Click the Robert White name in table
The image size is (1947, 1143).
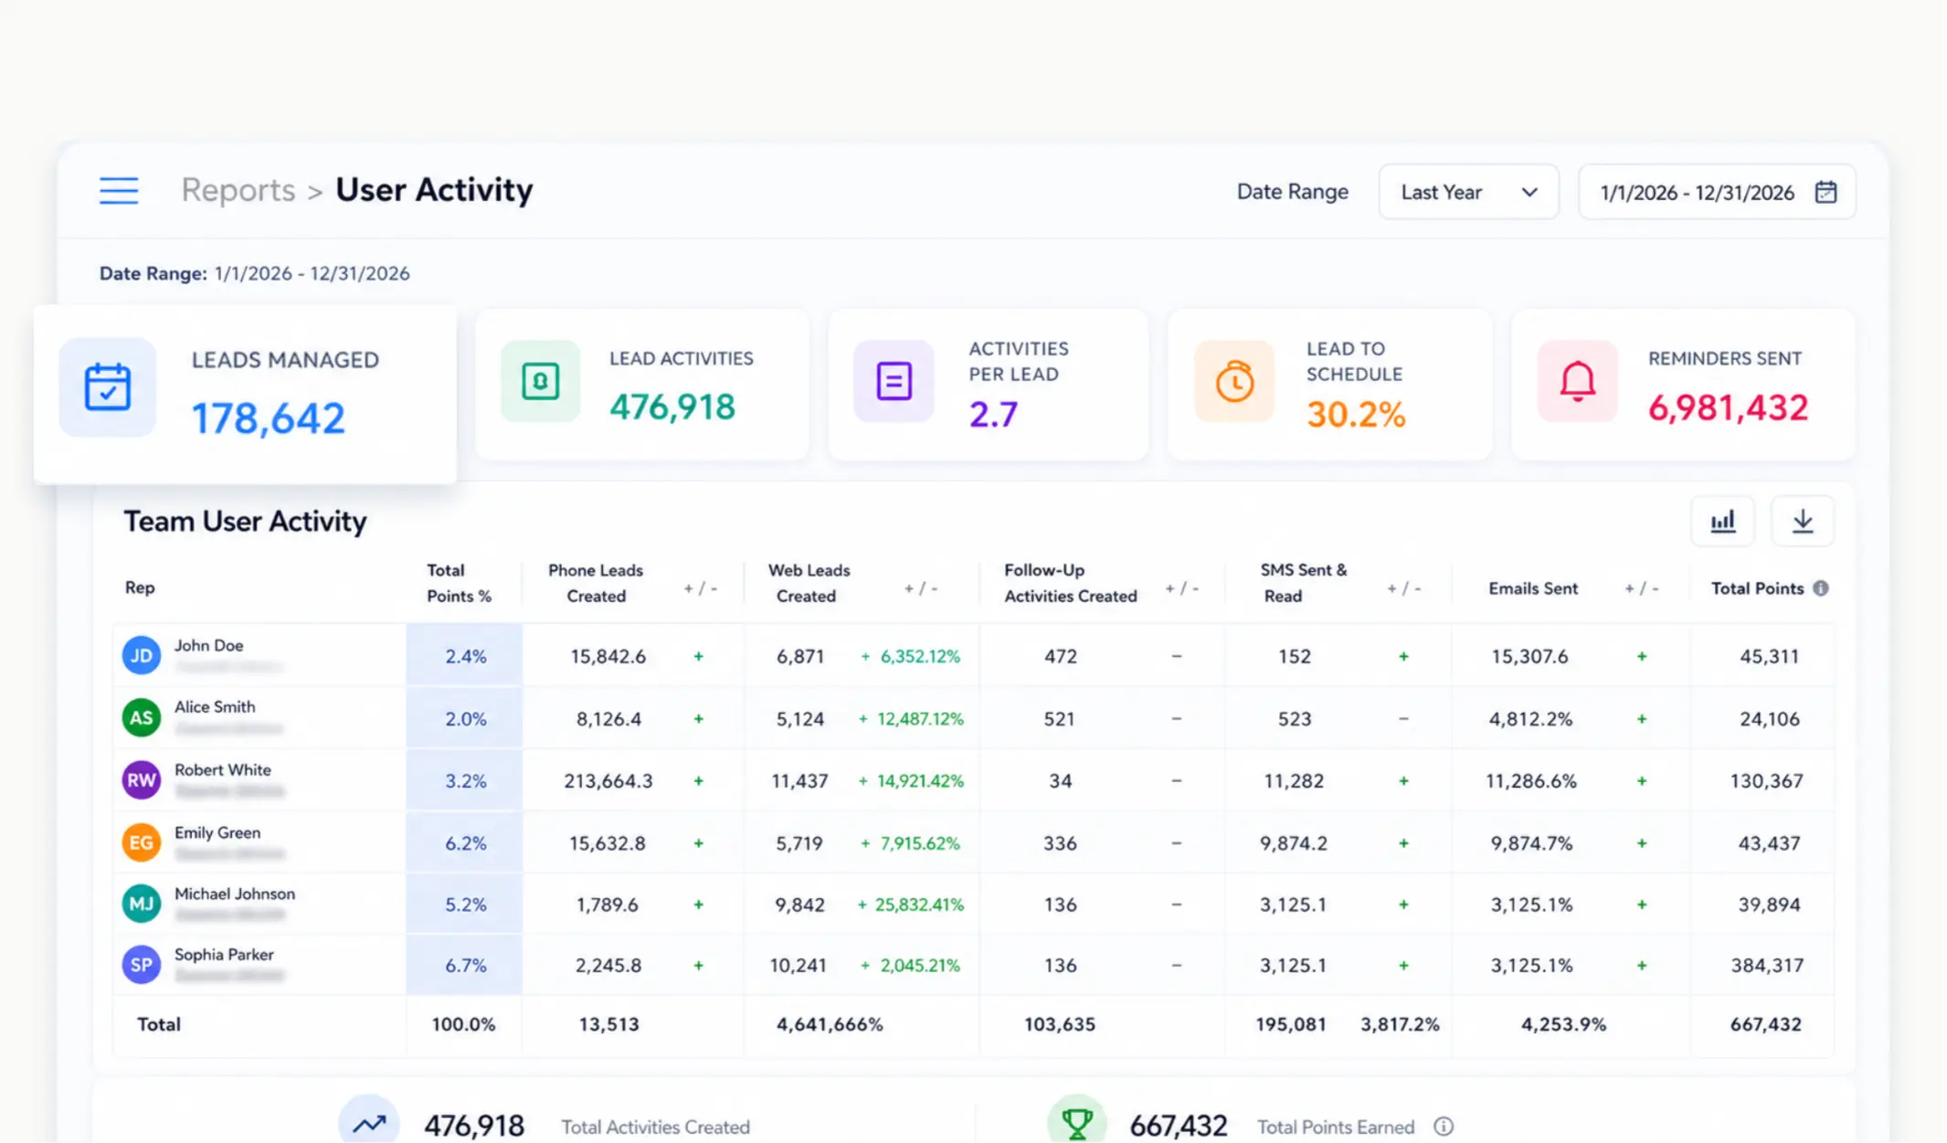223,769
